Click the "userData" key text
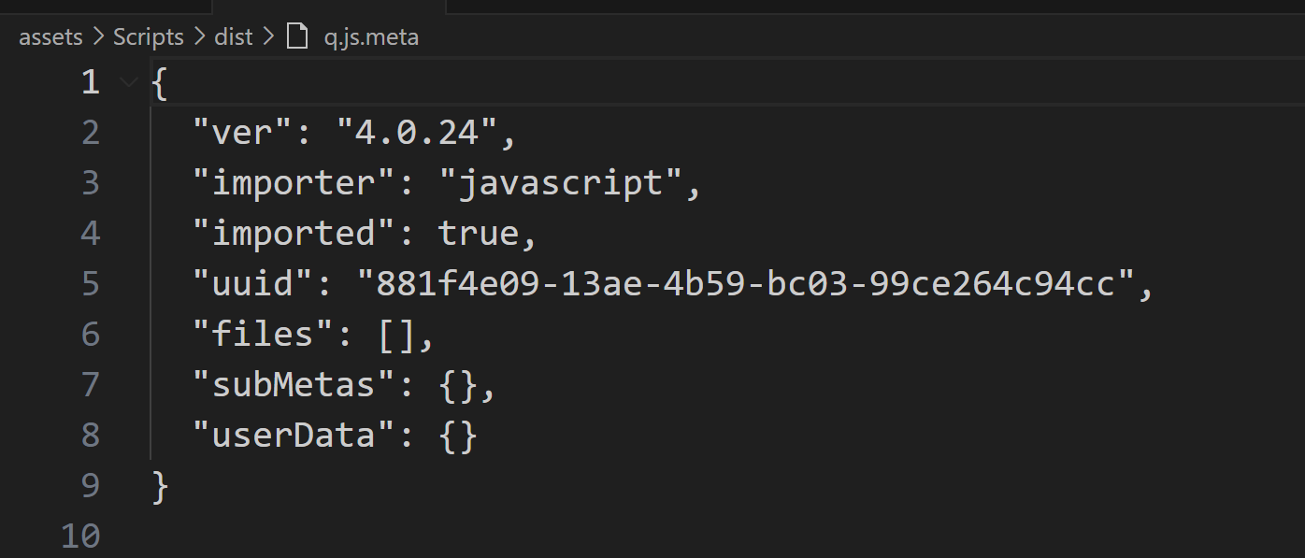Viewport: 1305px width, 558px height. (x=295, y=435)
